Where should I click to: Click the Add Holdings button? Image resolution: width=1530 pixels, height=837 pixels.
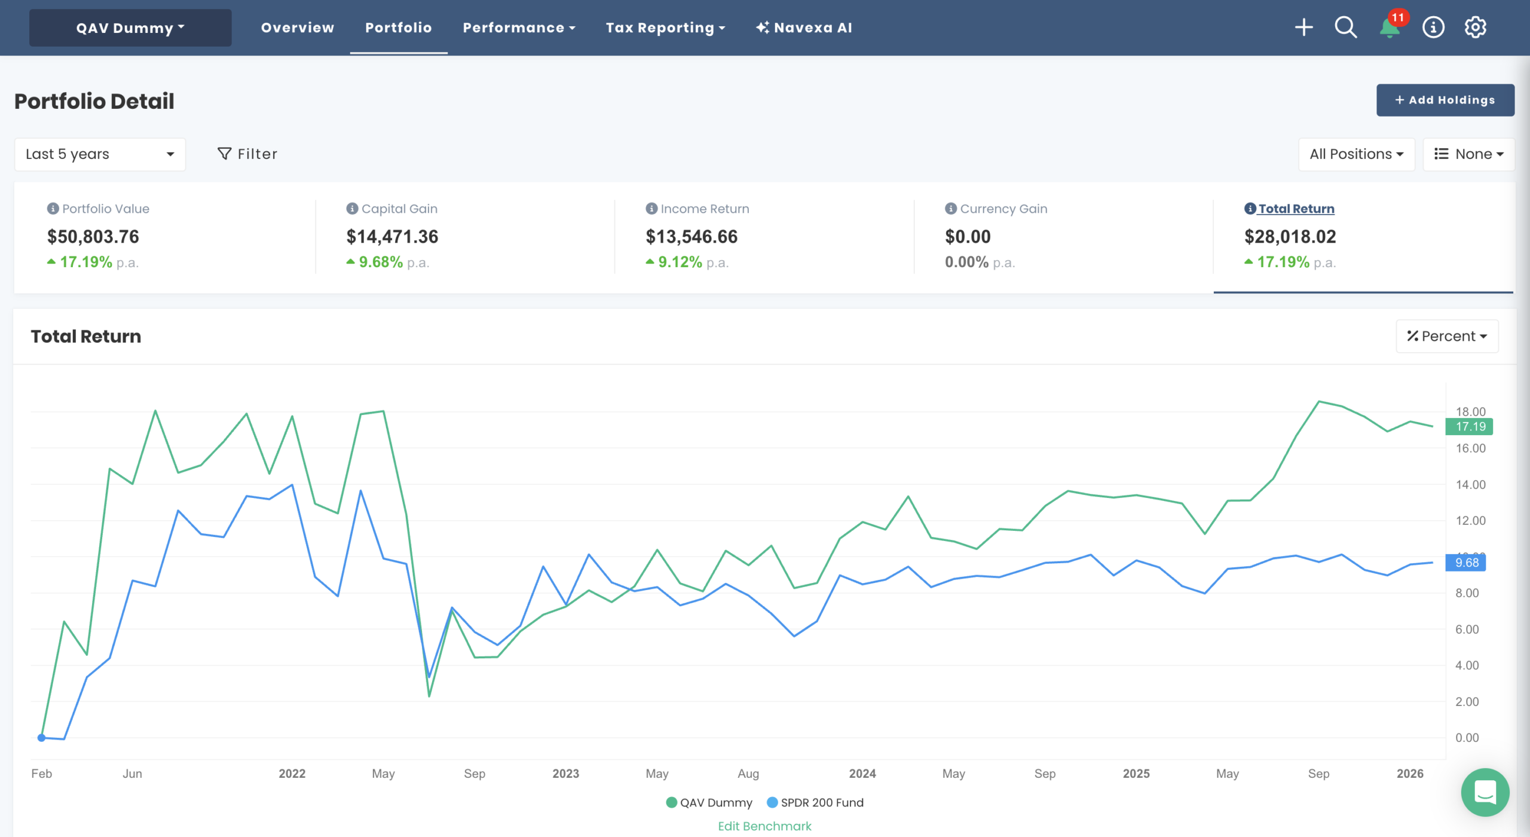(1445, 100)
